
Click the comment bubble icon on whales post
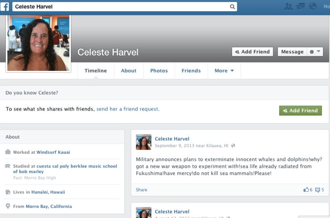click(317, 190)
